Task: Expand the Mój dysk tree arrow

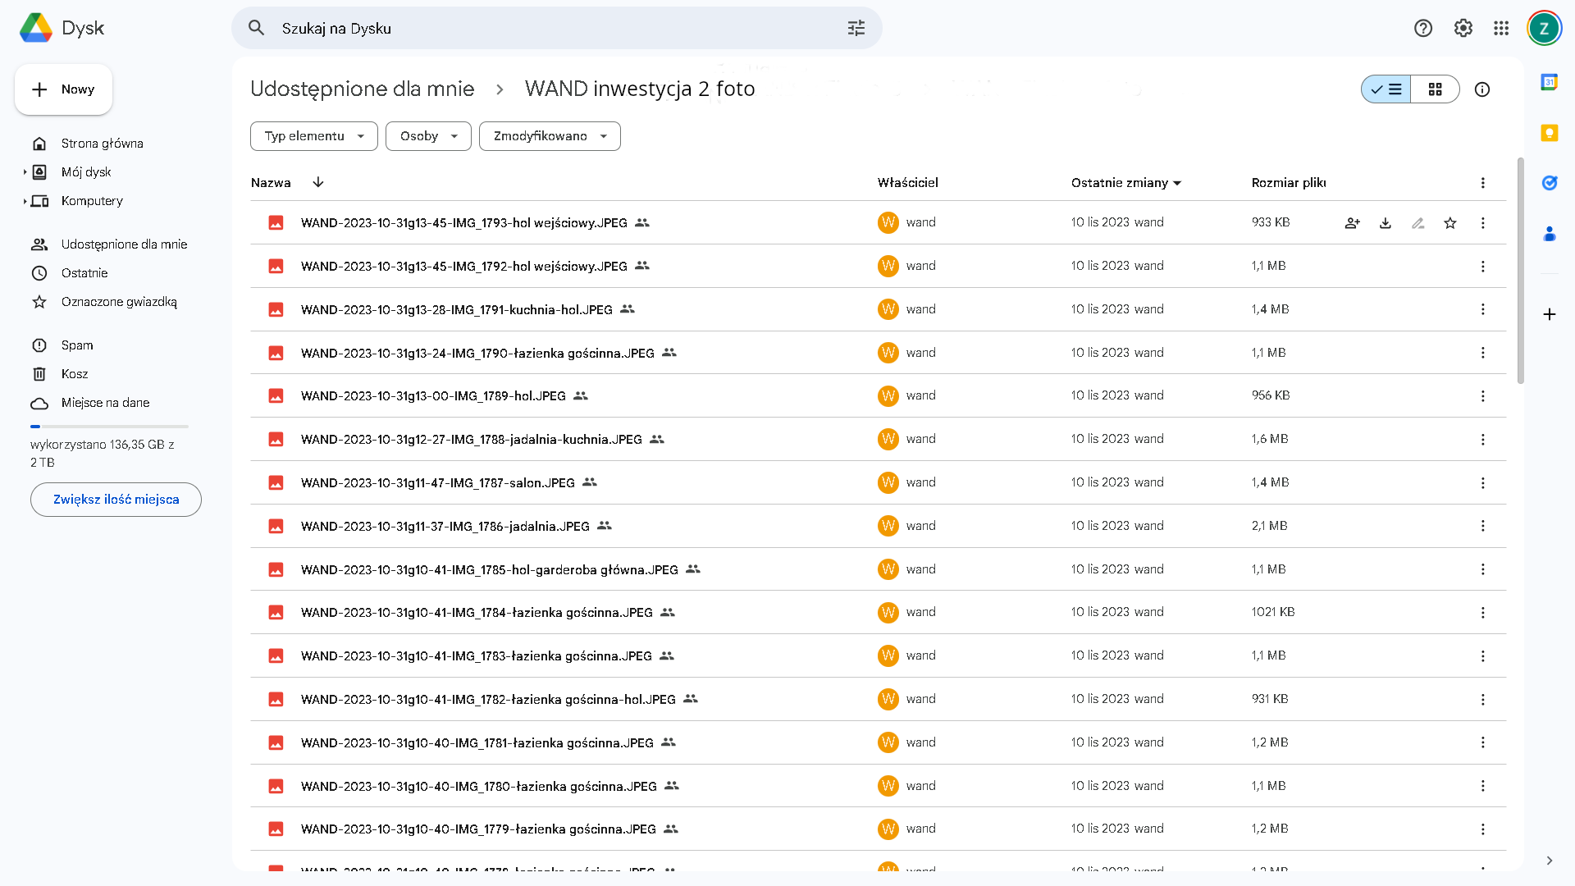Action: [25, 172]
